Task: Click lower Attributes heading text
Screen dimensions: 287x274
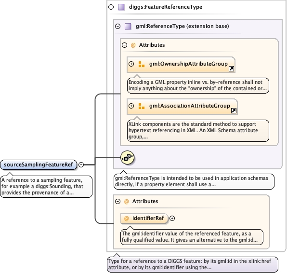Action: (145, 201)
